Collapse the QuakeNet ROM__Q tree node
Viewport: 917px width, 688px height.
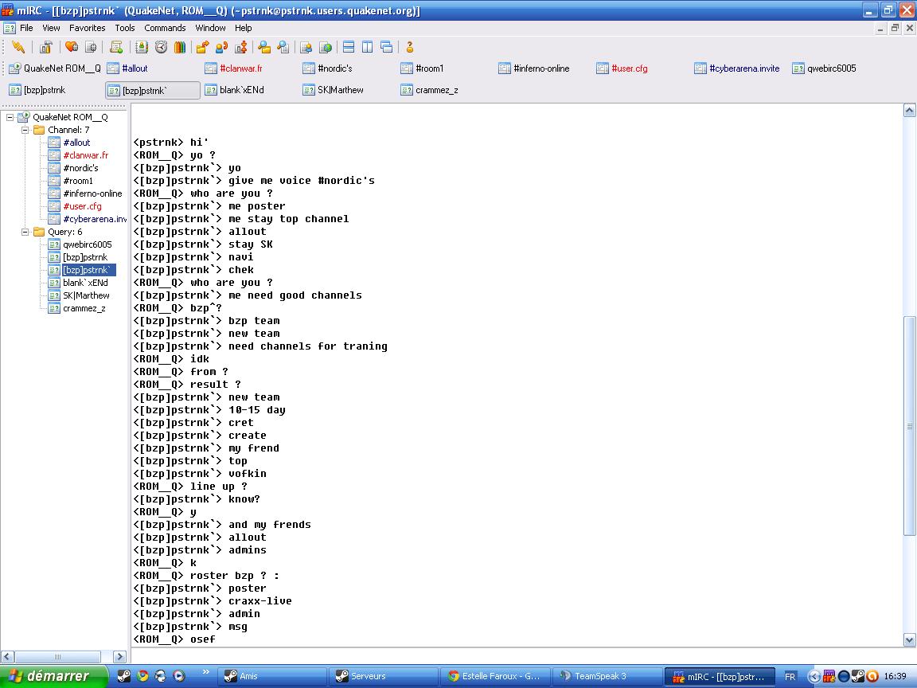click(x=10, y=117)
